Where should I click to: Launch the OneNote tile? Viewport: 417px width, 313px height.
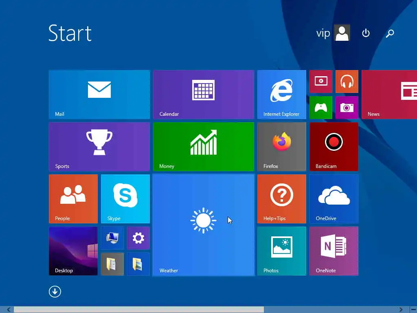point(334,251)
